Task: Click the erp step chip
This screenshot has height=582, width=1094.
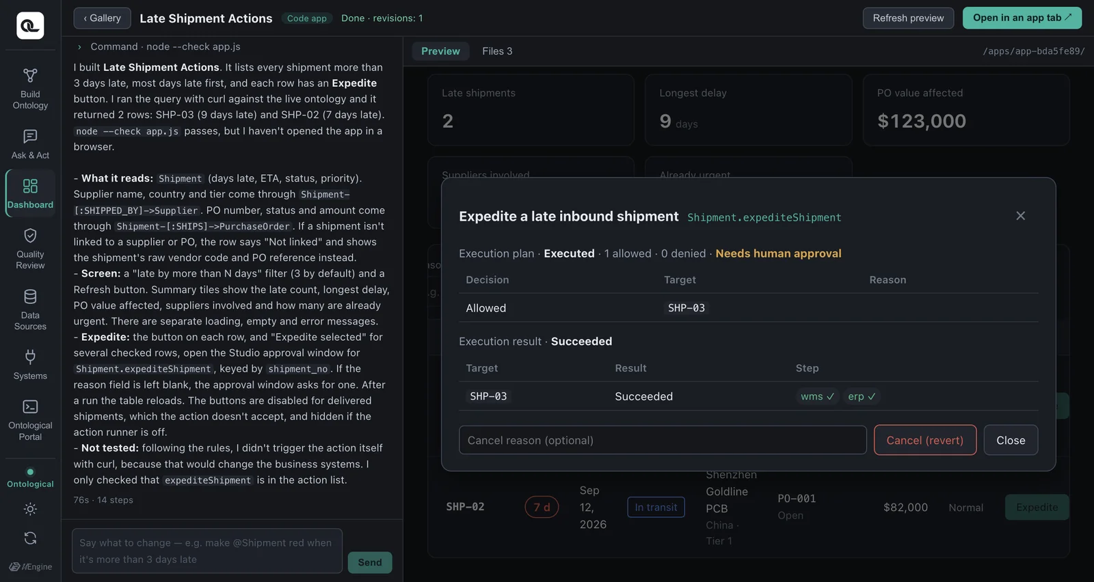Action: (862, 396)
